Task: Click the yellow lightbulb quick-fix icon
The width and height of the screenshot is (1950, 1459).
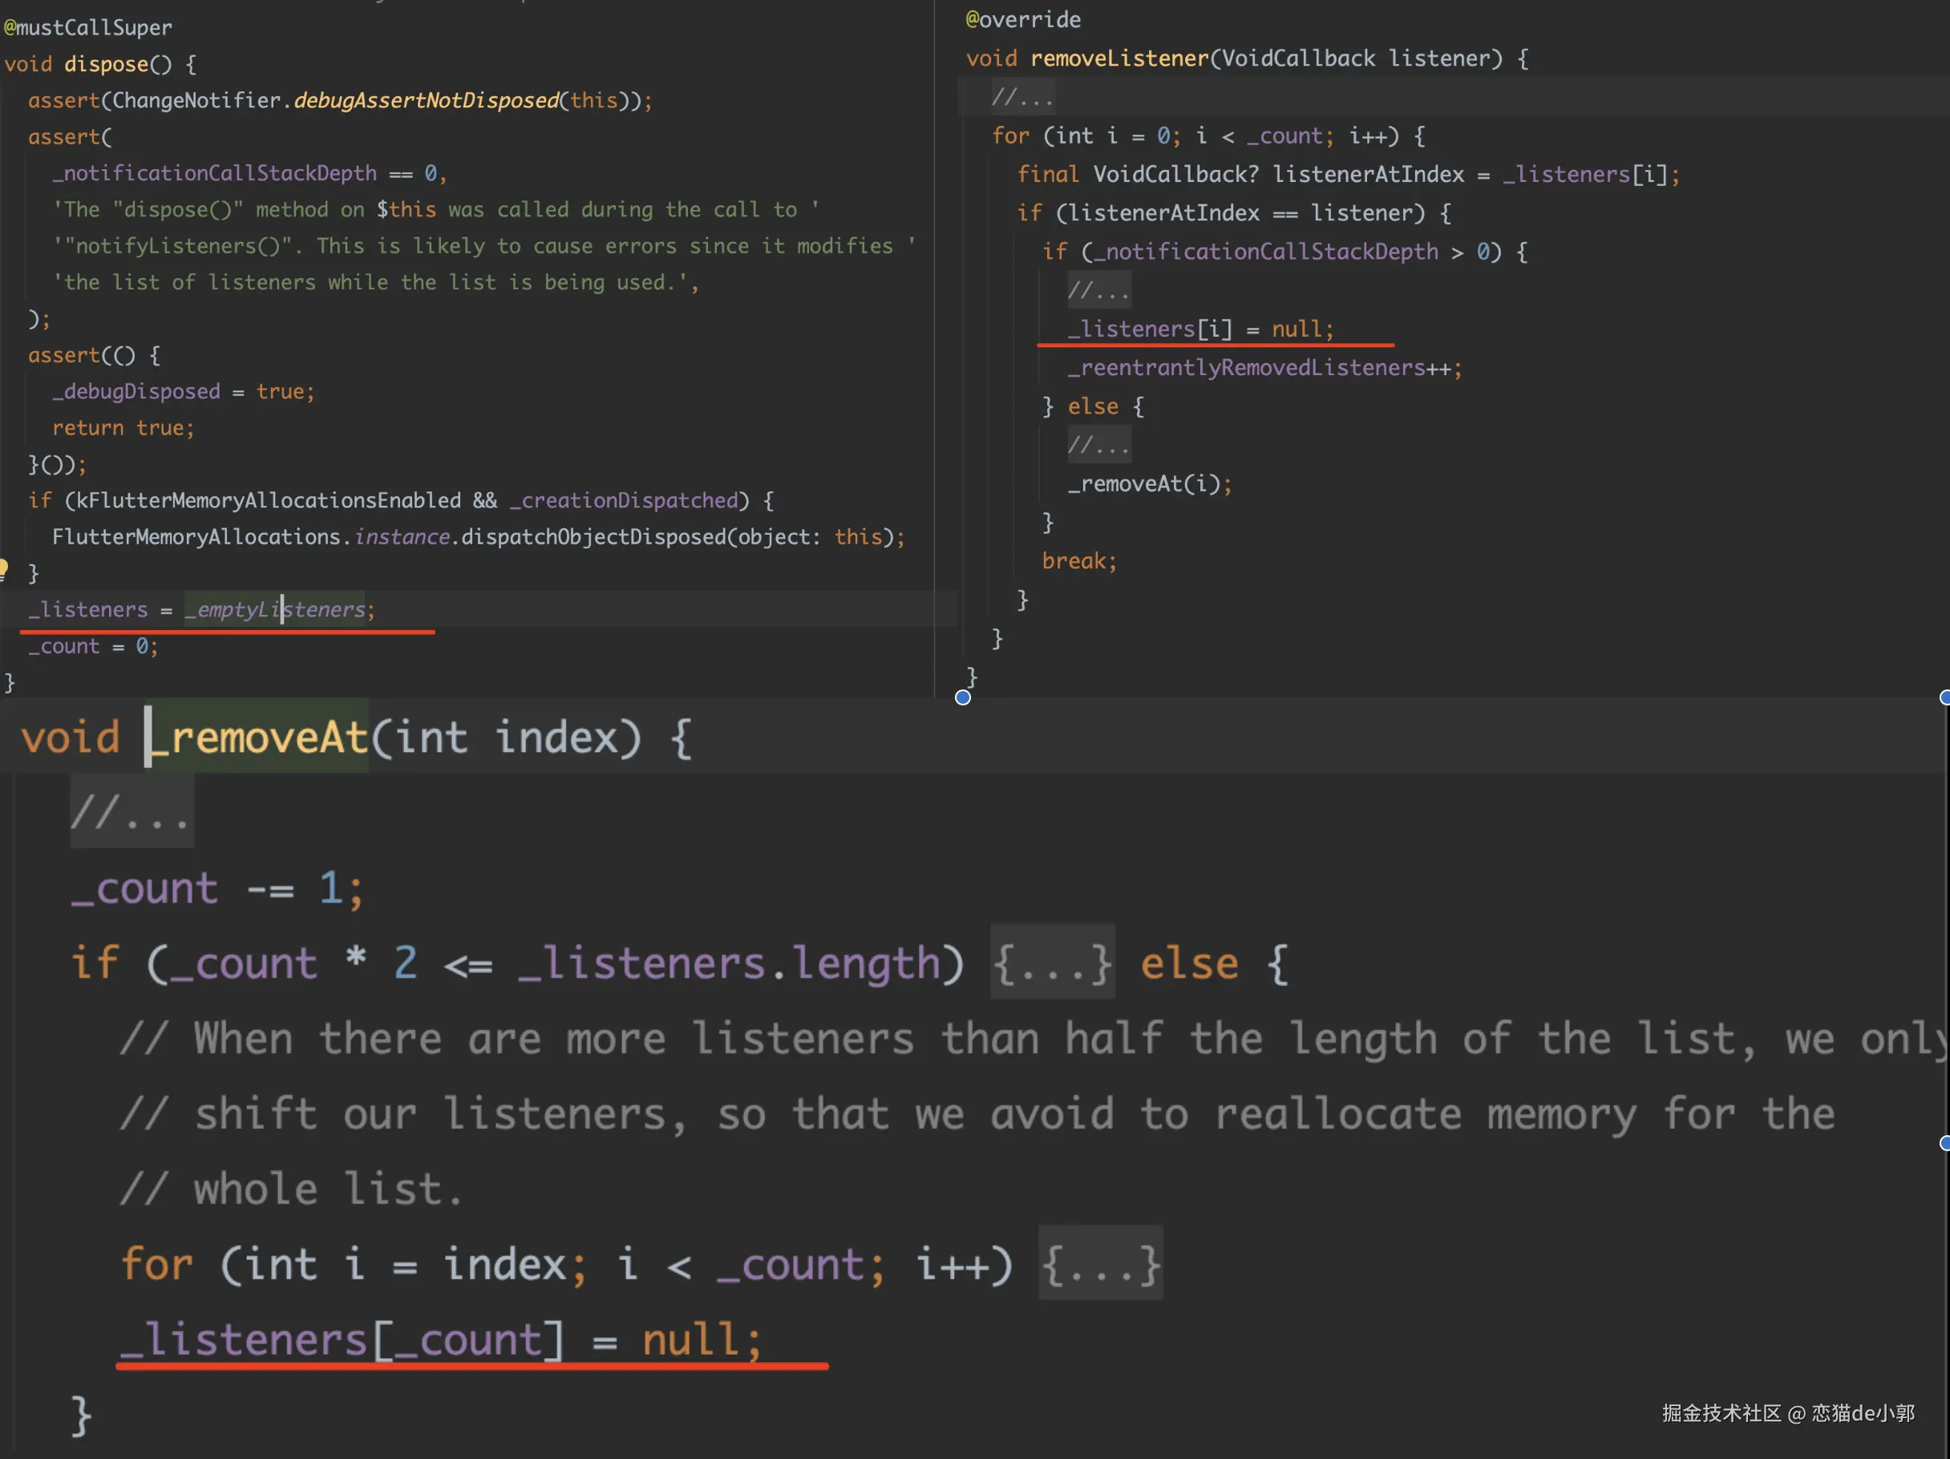Action: coord(3,568)
